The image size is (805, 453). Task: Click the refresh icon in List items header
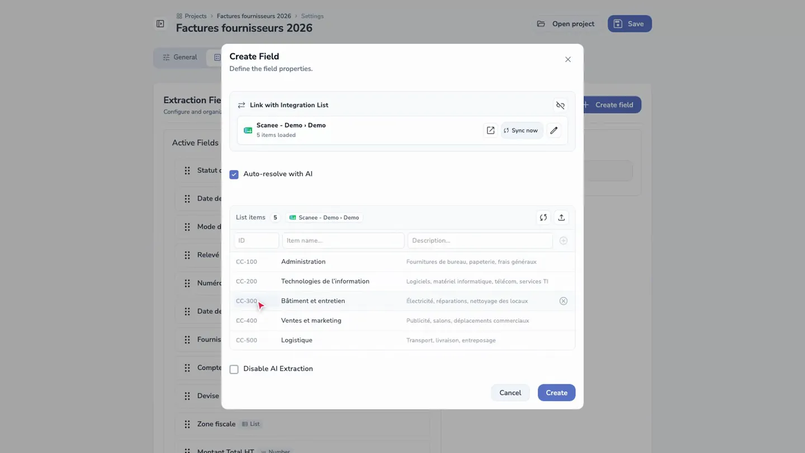(x=543, y=218)
